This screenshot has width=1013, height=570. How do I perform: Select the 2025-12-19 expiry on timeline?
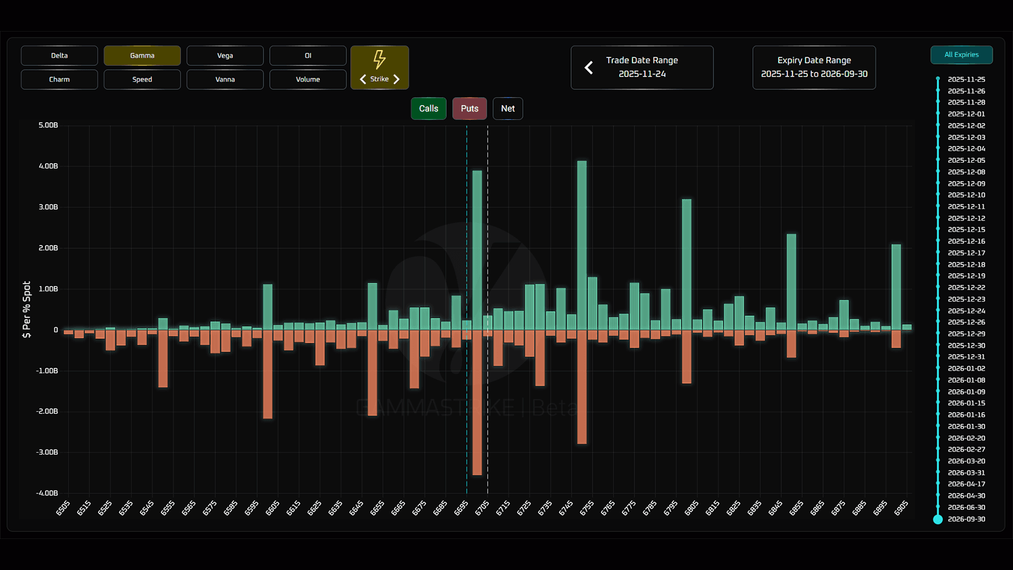[x=938, y=276]
